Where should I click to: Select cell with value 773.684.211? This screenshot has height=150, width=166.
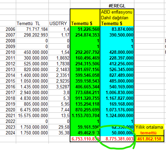(85, 92)
